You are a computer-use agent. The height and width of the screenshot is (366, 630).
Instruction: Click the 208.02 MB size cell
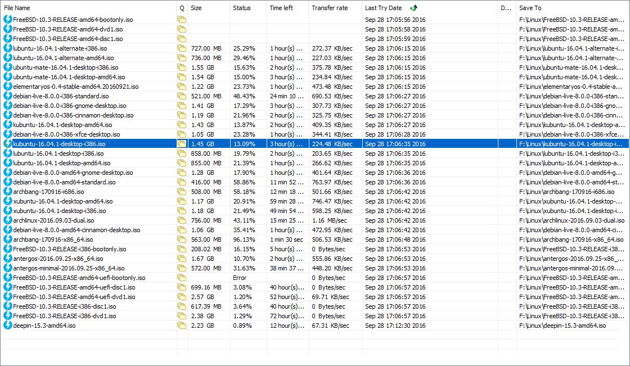pyautogui.click(x=206, y=249)
